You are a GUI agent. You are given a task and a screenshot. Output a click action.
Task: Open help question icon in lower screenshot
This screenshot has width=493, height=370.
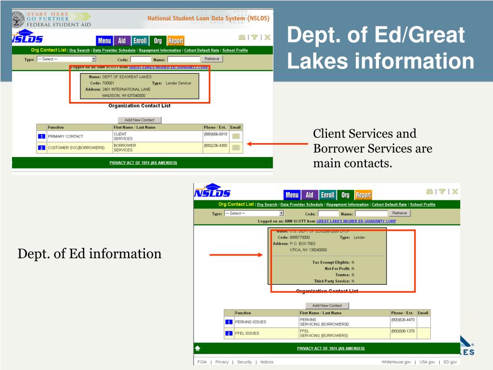tap(442, 191)
